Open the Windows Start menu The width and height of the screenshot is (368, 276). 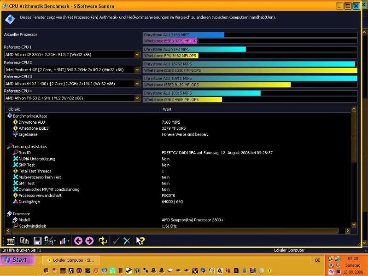coord(18,260)
